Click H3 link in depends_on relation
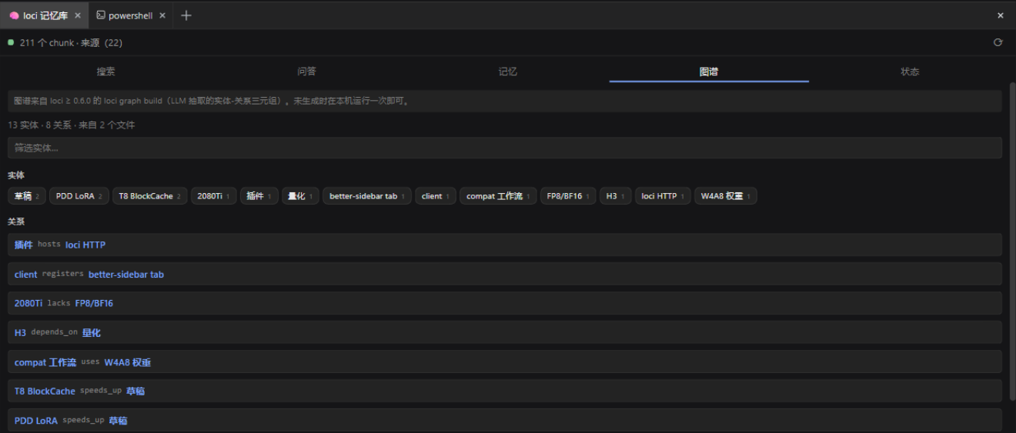Screen dimensions: 1016x433 point(20,333)
